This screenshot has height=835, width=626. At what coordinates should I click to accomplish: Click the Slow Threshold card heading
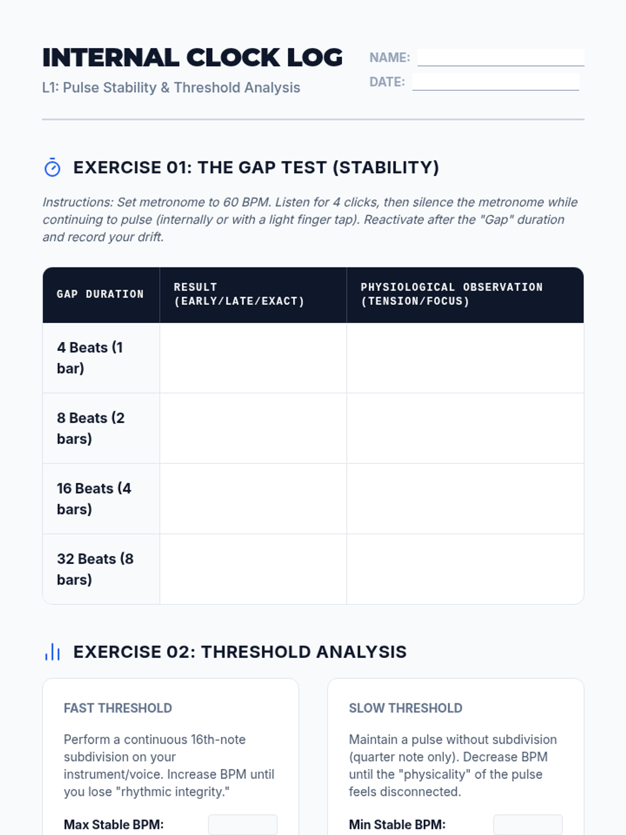(405, 708)
